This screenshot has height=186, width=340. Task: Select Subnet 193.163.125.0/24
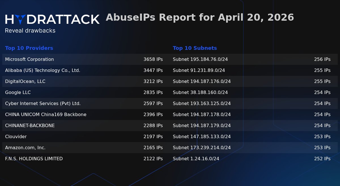202,104
